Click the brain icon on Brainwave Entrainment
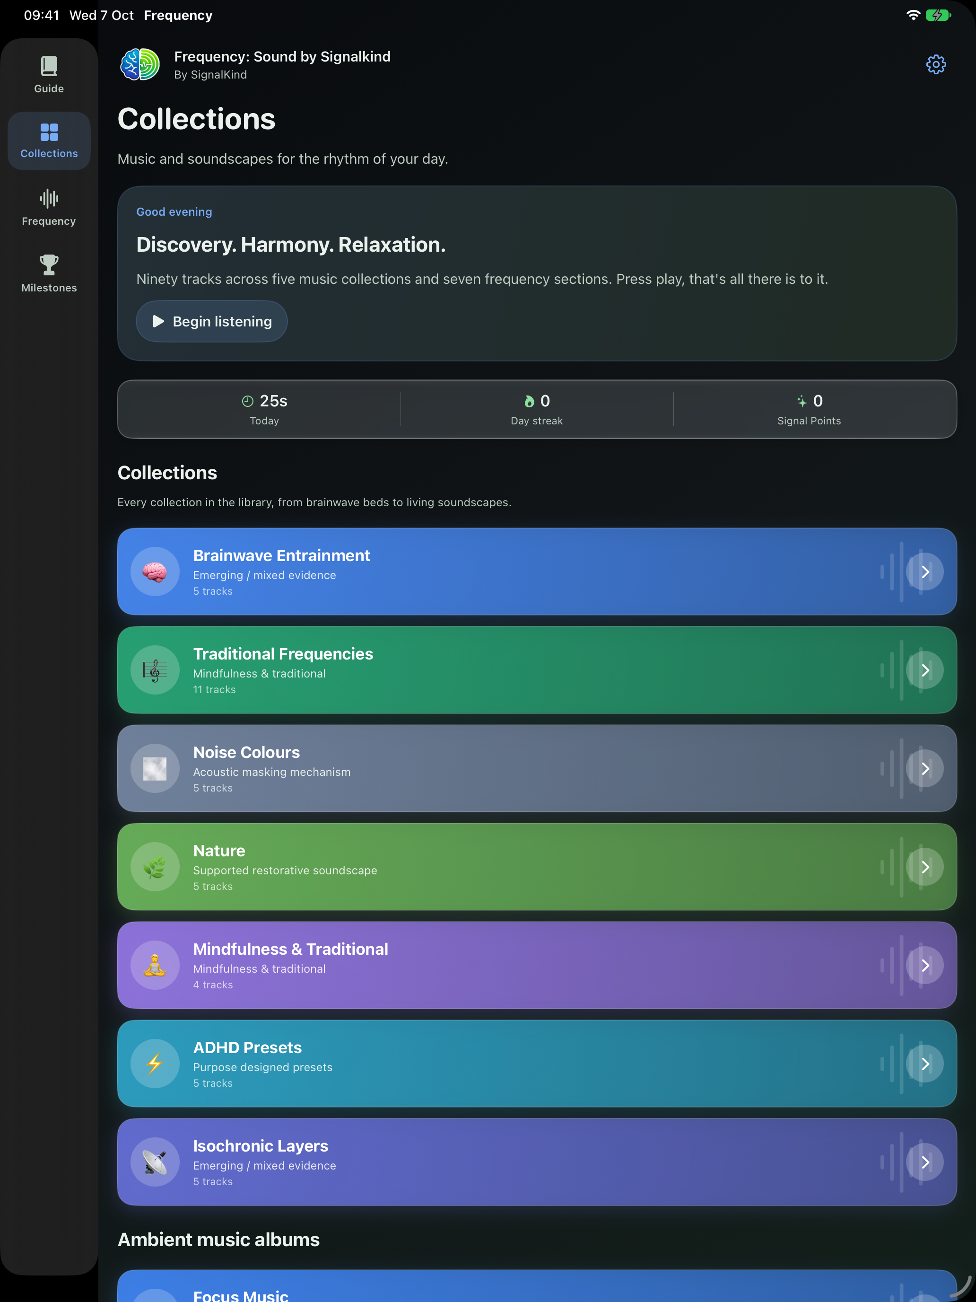 [x=155, y=572]
